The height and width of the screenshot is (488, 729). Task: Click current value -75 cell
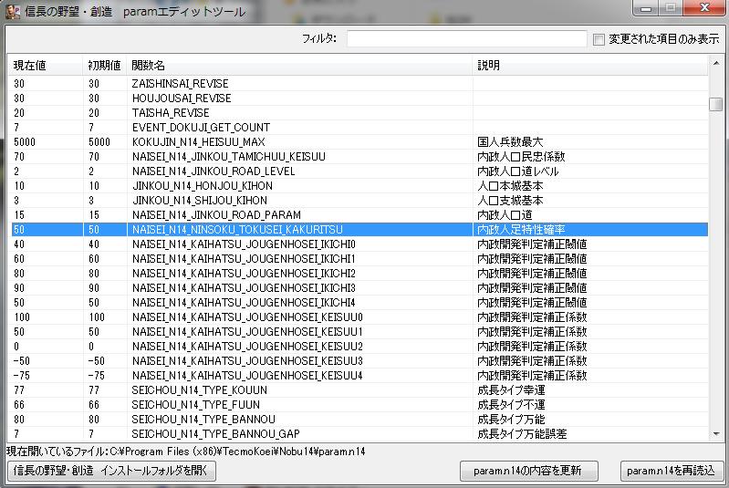pos(22,376)
